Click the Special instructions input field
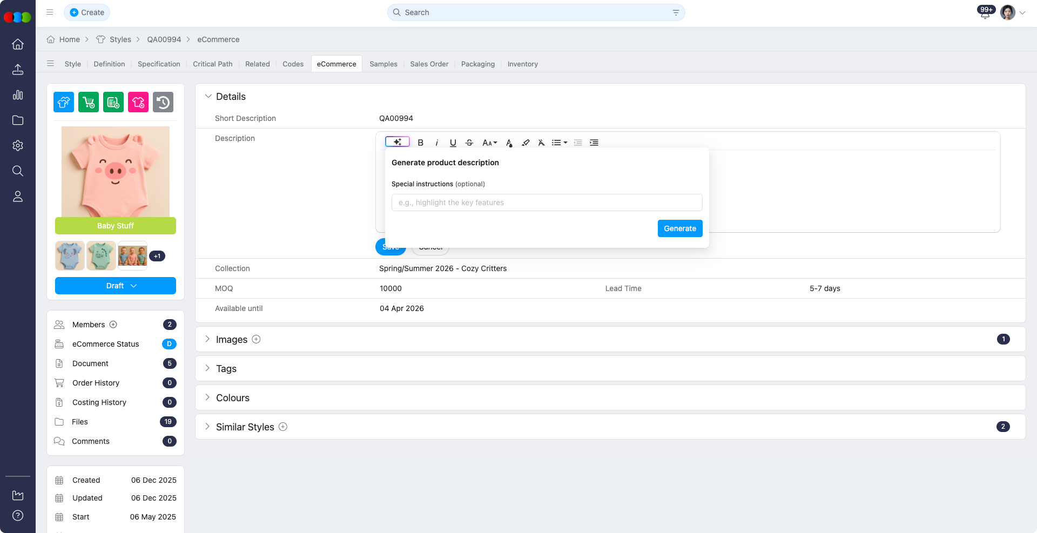Viewport: 1037px width, 533px height. click(x=547, y=203)
